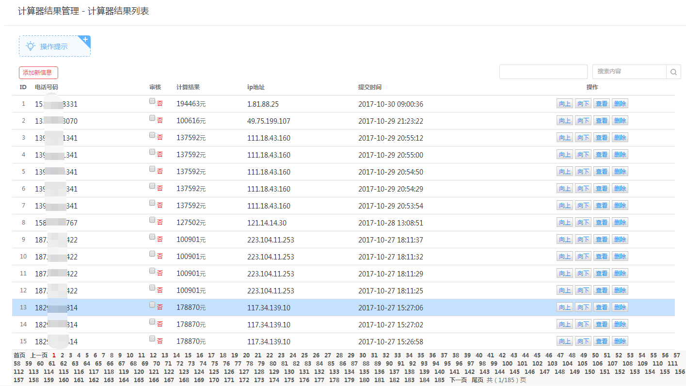
Task: View details of row ID 13
Action: [602, 307]
